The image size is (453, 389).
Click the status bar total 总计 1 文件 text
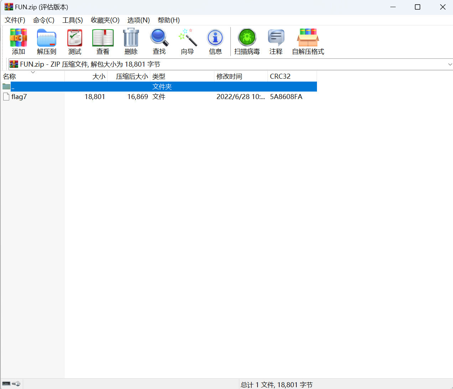click(276, 385)
